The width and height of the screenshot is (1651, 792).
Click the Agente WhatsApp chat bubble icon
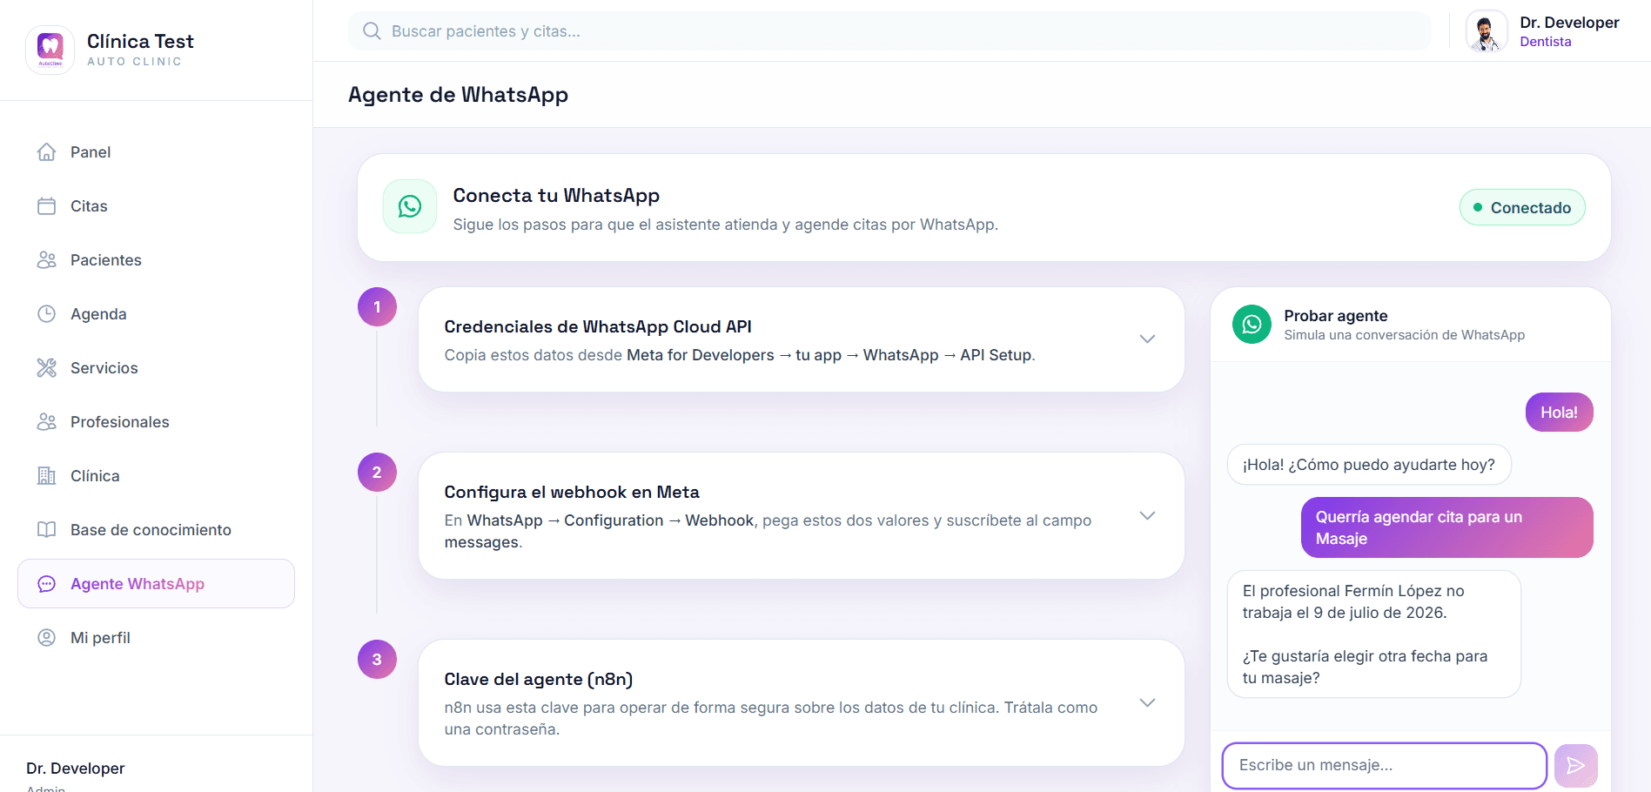pos(47,584)
